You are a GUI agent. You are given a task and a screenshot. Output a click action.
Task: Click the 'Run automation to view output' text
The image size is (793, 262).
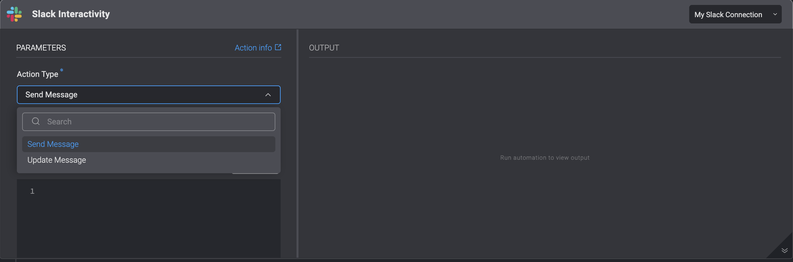click(545, 158)
